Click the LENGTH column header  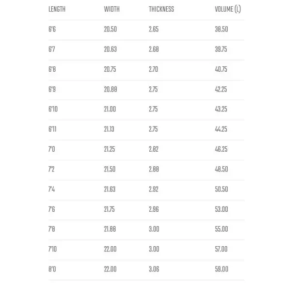coord(57,9)
